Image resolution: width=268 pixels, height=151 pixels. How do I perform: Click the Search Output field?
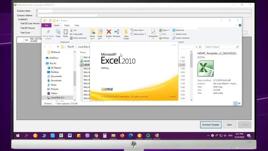tap(222, 47)
